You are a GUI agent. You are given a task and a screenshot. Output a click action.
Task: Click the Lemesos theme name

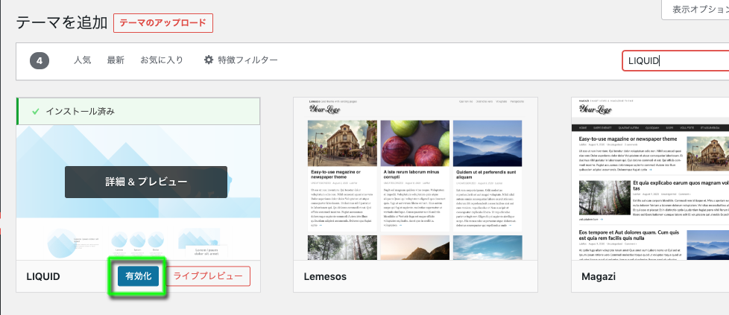click(326, 277)
